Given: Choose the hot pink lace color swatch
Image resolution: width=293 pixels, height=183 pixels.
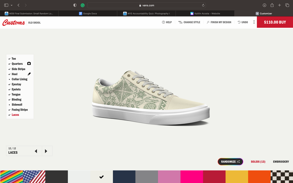Looking at the screenshot, I should [x=192, y=177].
